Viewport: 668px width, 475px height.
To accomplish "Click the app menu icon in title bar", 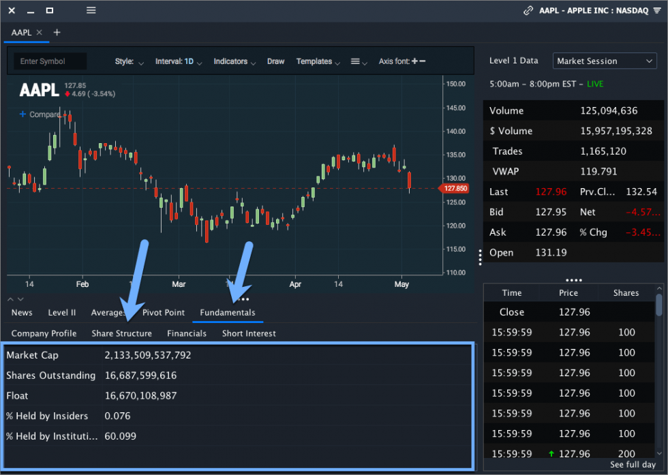I will point(91,10).
